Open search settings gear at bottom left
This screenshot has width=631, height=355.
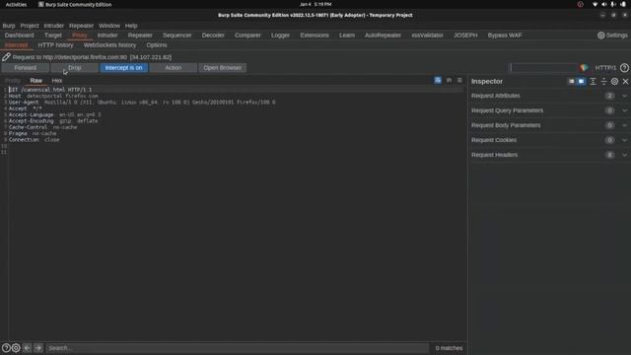click(x=16, y=348)
